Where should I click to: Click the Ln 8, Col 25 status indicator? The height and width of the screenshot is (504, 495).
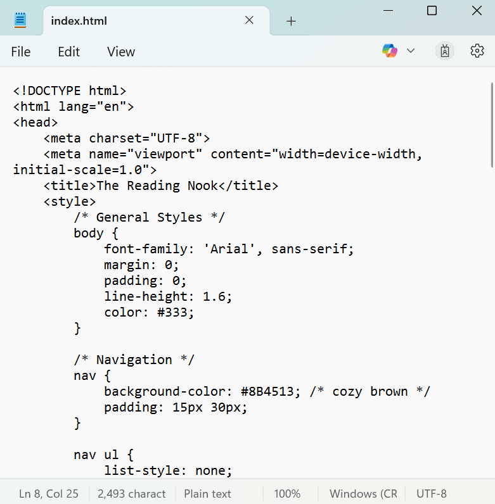click(49, 493)
